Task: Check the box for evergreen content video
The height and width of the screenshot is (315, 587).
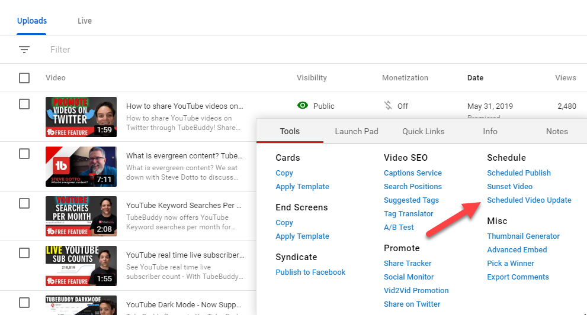Action: click(x=24, y=154)
